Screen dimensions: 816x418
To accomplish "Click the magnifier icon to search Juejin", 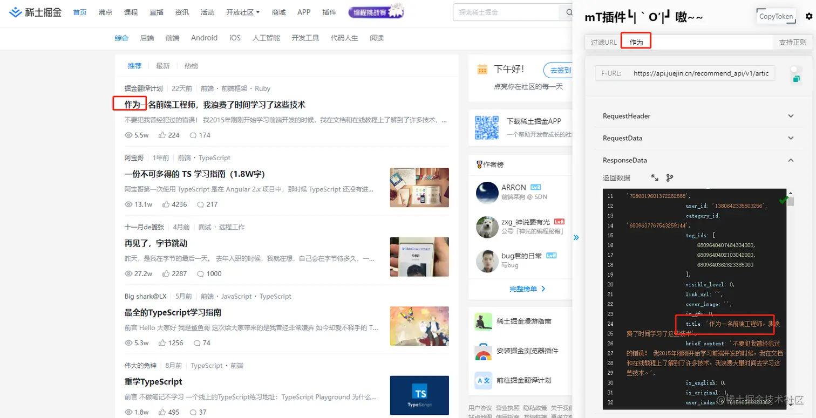I will pyautogui.click(x=569, y=12).
